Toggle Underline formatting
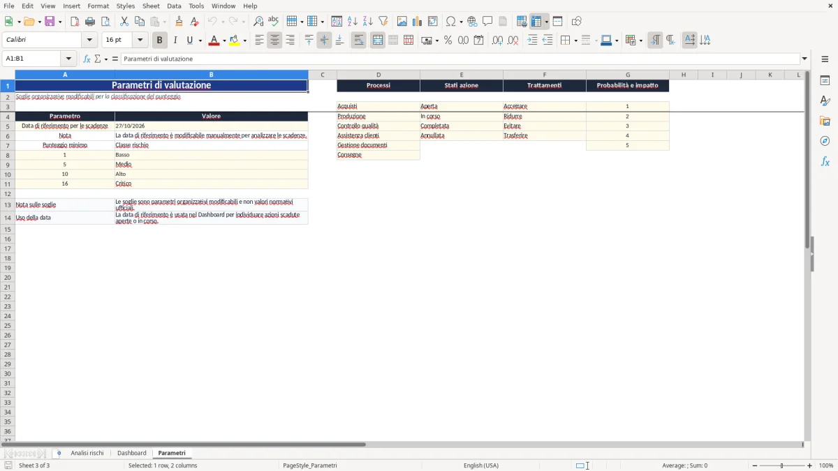 [x=189, y=40]
